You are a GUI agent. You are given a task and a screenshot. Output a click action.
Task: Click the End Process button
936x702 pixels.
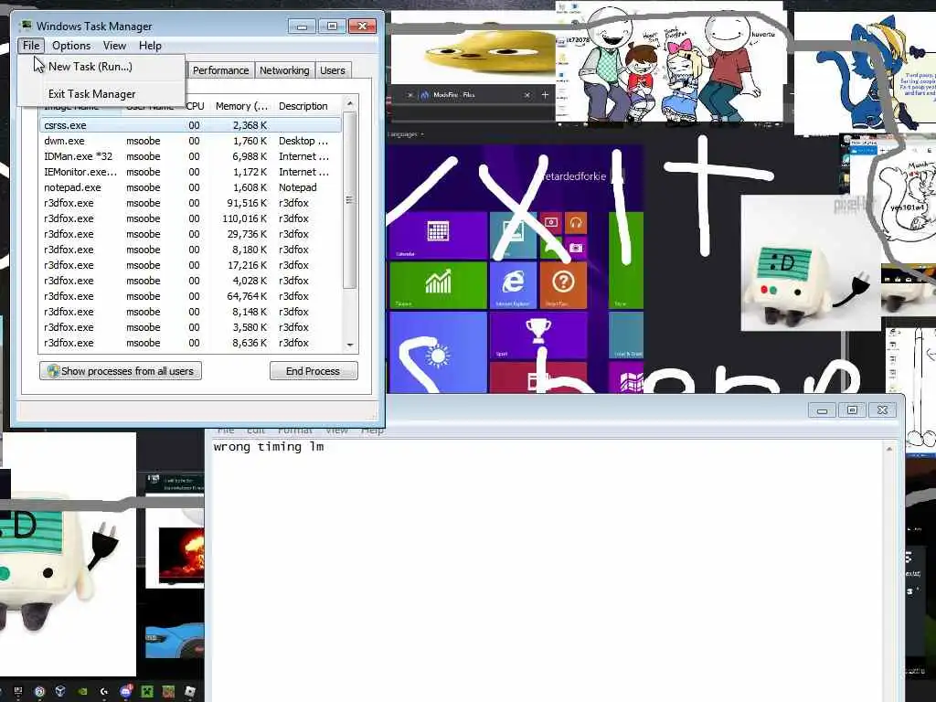coord(314,371)
